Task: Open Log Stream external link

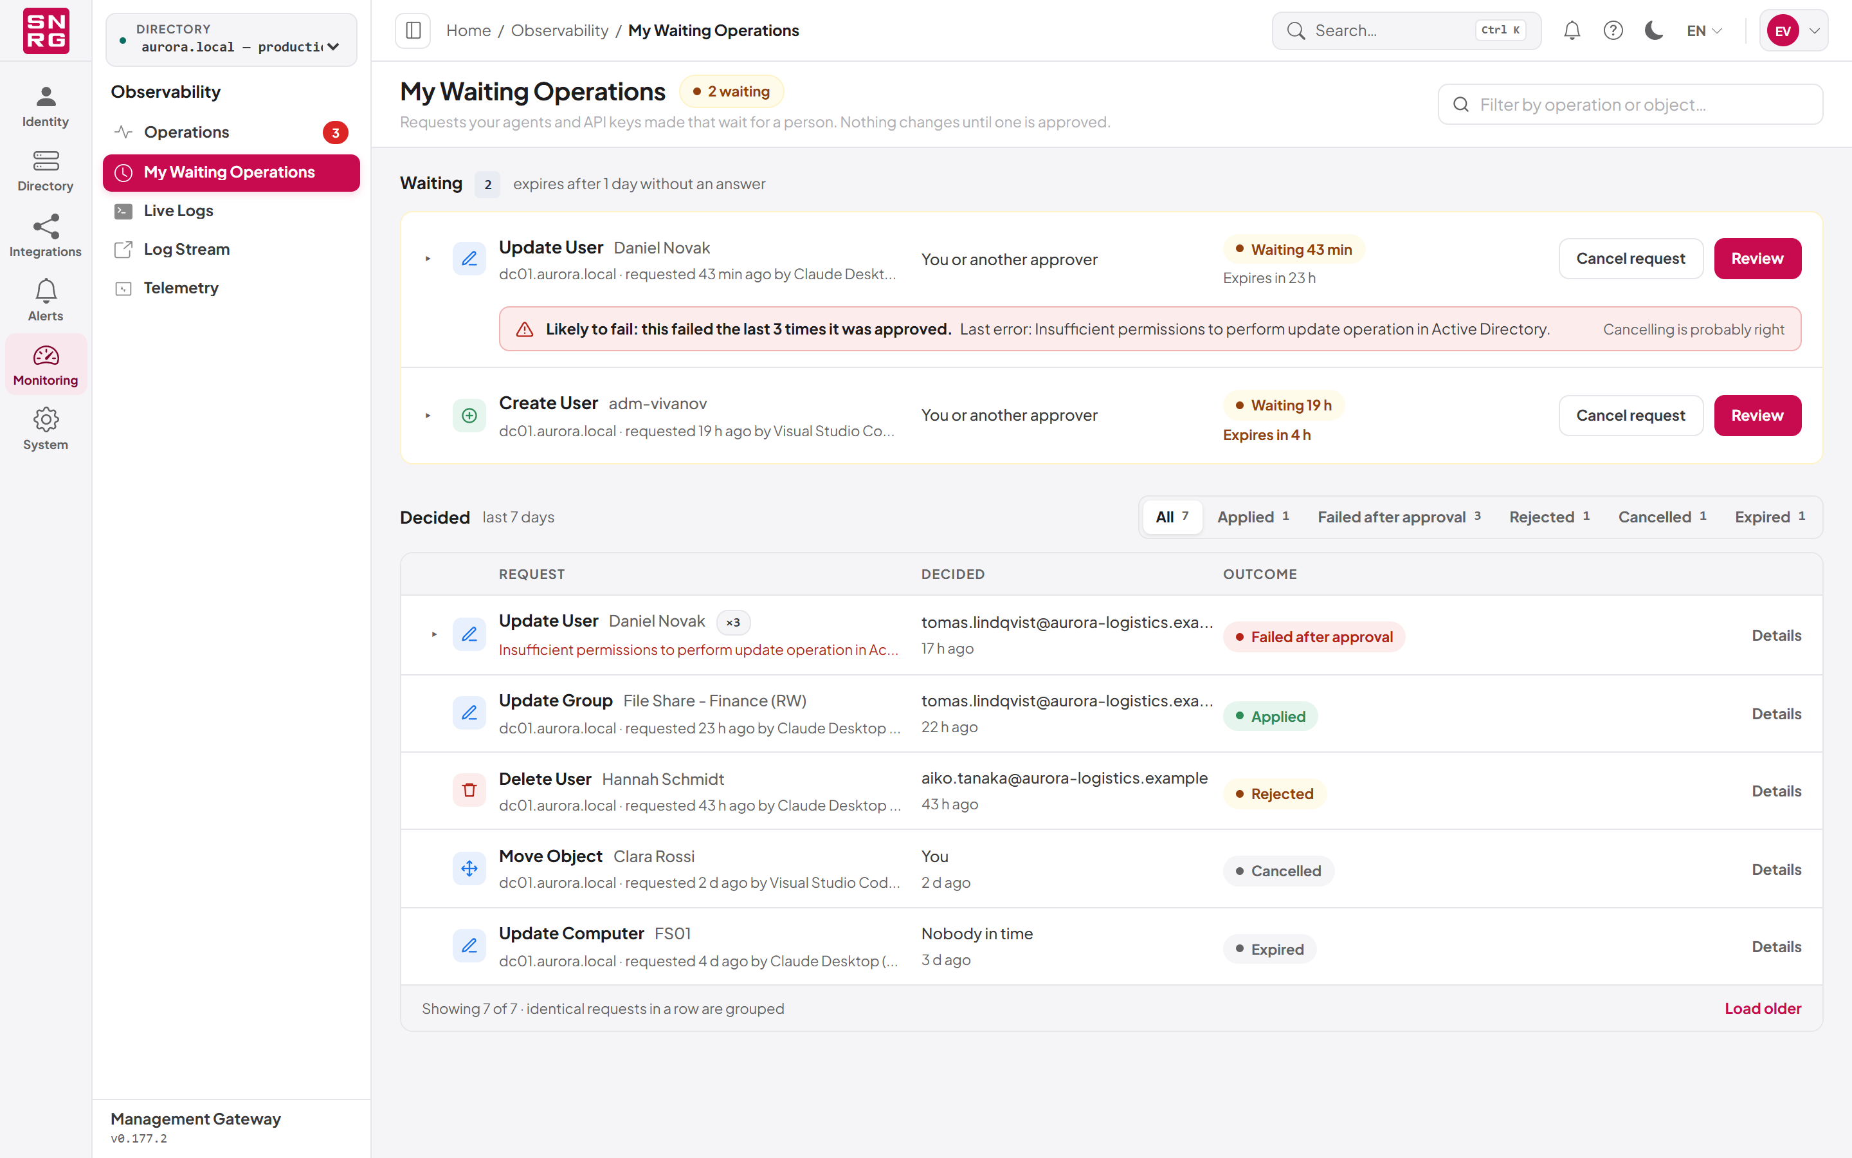Action: coord(231,249)
